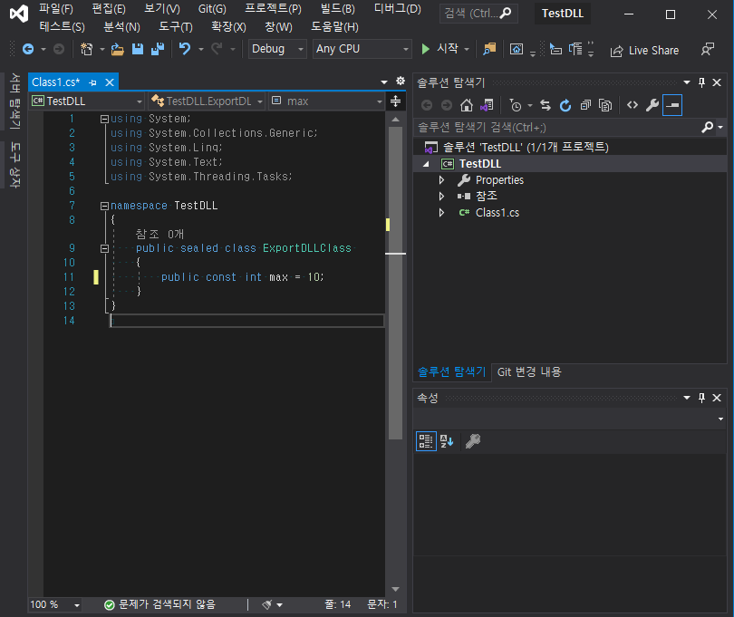Viewport: 734px width, 617px height.
Task: Click the view code angle-bracket icon
Action: point(632,105)
